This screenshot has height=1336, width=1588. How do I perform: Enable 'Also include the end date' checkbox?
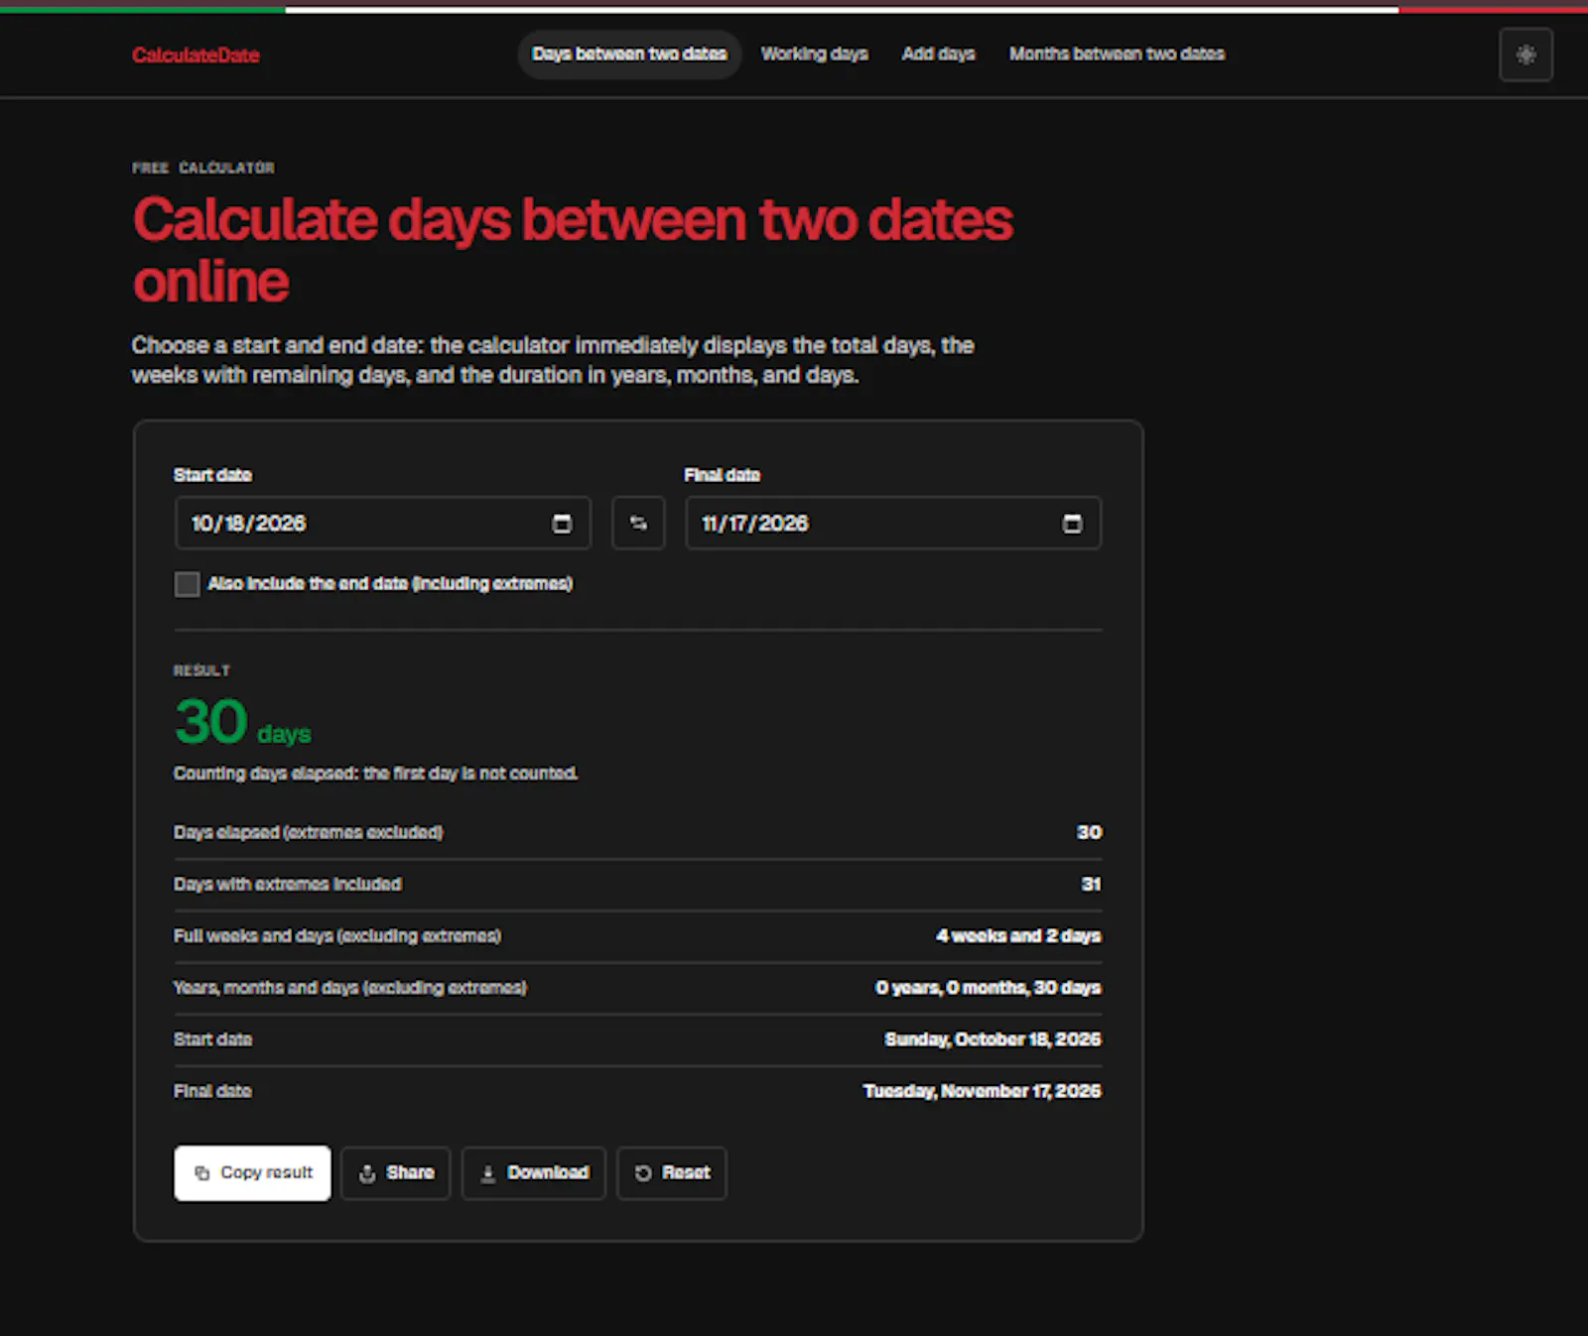pyautogui.click(x=187, y=584)
